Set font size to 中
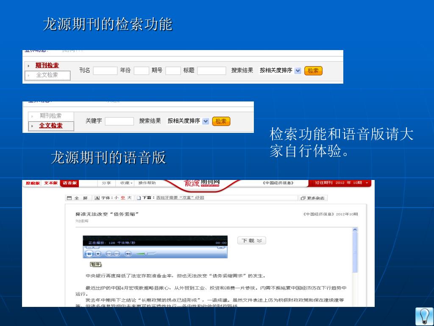Viewport: 434px width, 326px height. 123,198
